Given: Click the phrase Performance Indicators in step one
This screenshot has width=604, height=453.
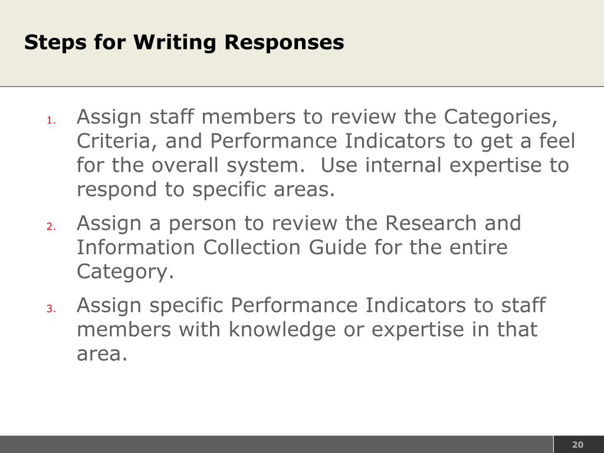Looking at the screenshot, I should coord(327,141).
